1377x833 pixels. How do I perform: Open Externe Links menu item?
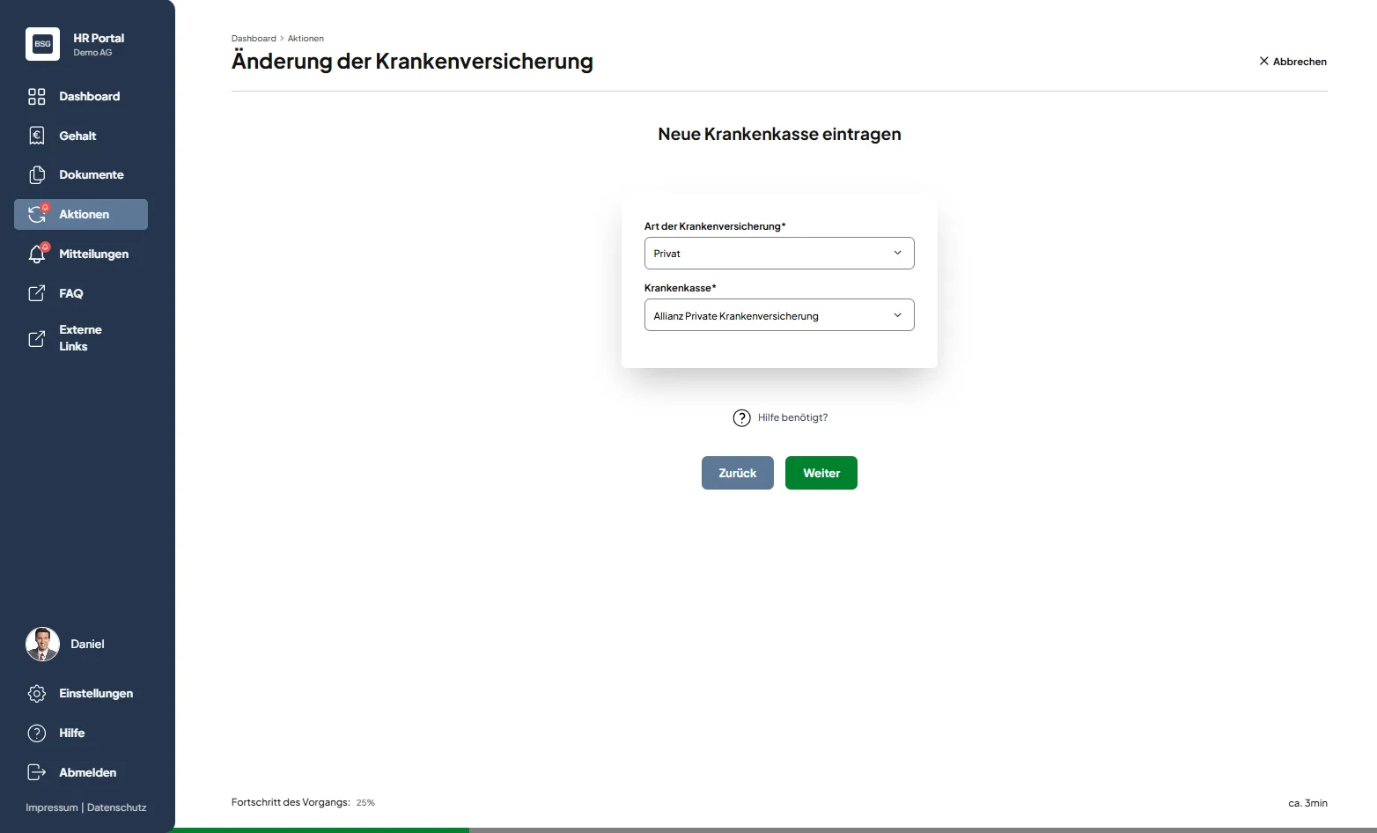click(79, 338)
